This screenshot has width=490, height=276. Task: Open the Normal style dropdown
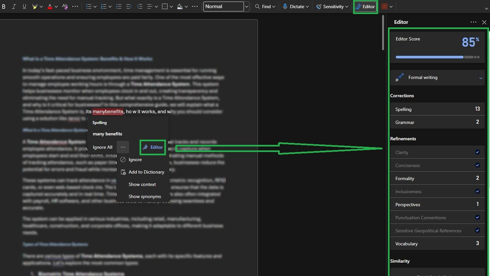click(x=246, y=7)
